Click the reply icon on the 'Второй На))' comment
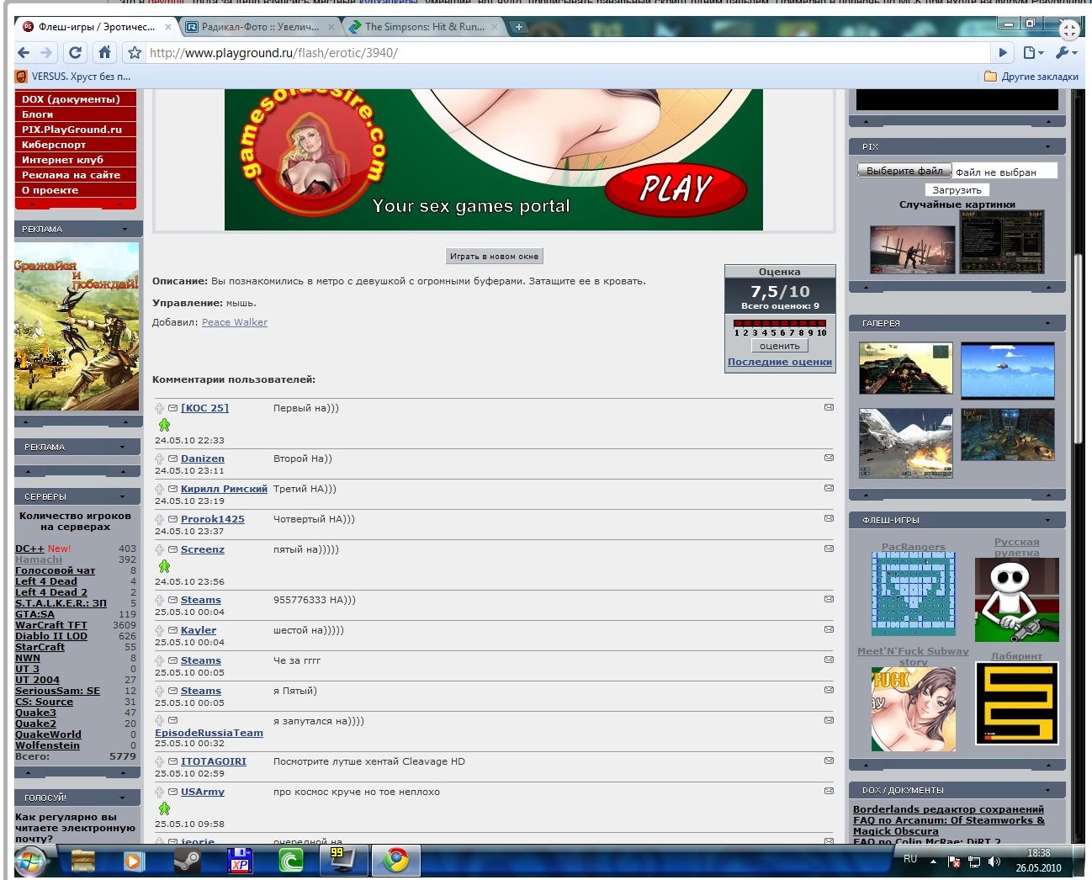1092x880 pixels. (829, 458)
